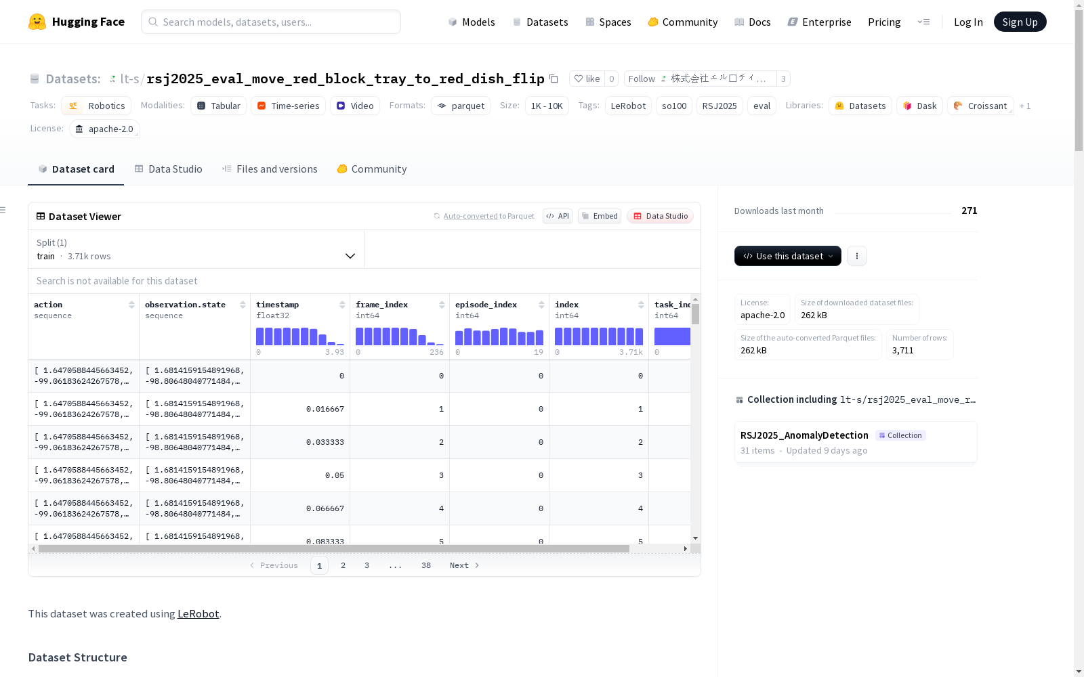Select the Robotics task tag

tap(96, 106)
